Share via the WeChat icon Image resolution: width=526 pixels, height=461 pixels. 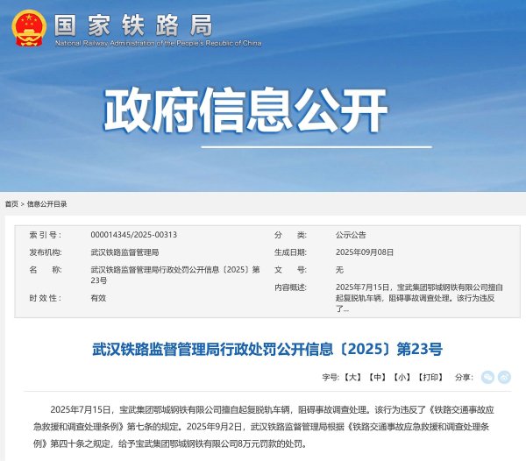coord(487,377)
